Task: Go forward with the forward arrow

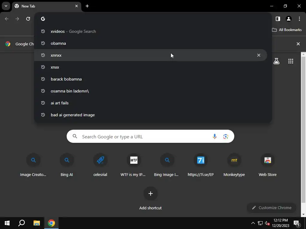Action: [17, 19]
